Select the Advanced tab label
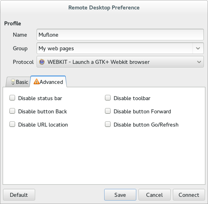208x204 pixels. [51, 82]
